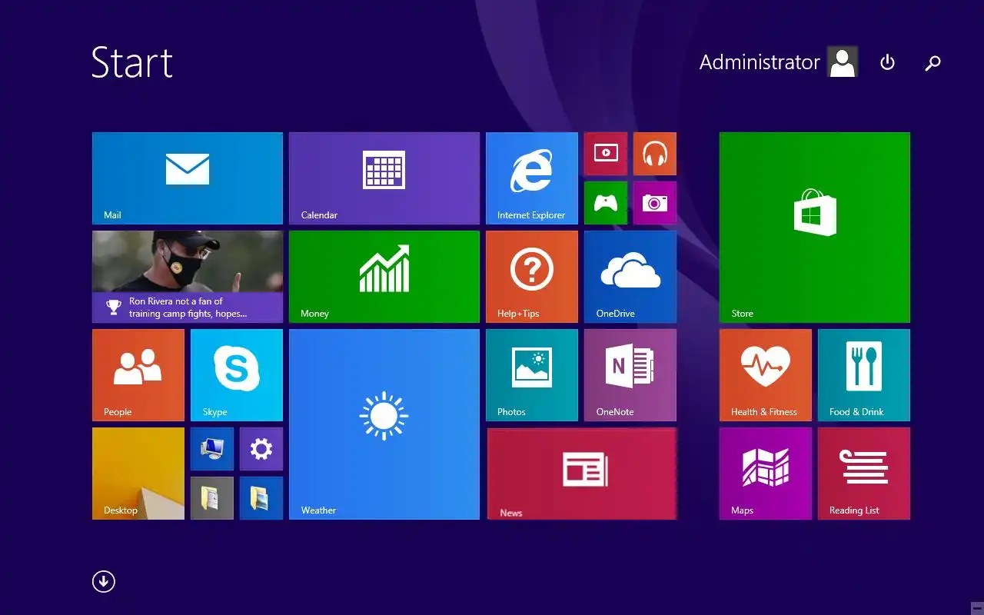Open the Calendar tile
The width and height of the screenshot is (984, 615).
coord(384,178)
